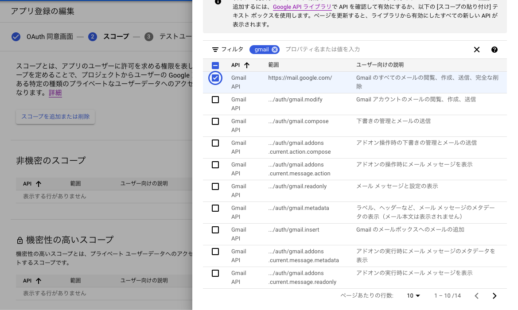
Task: Open the rows per page dropdown
Action: (413, 296)
